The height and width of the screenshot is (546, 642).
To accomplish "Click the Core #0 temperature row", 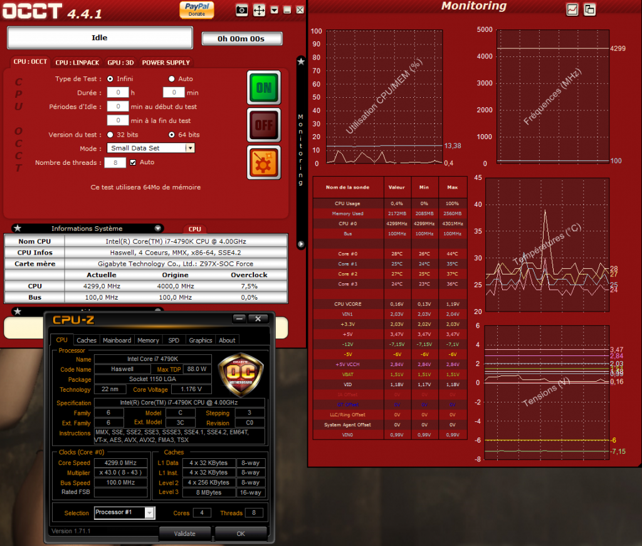I will point(390,254).
